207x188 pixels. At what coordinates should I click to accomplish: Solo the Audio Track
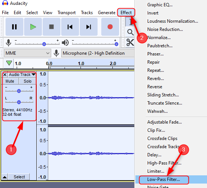27,81
